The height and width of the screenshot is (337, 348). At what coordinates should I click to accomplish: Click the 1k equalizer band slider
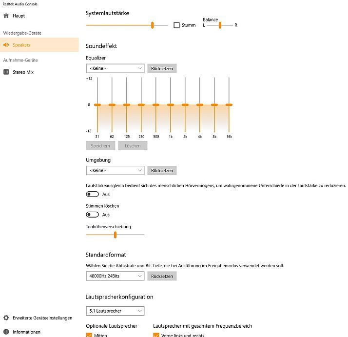tap(170, 104)
